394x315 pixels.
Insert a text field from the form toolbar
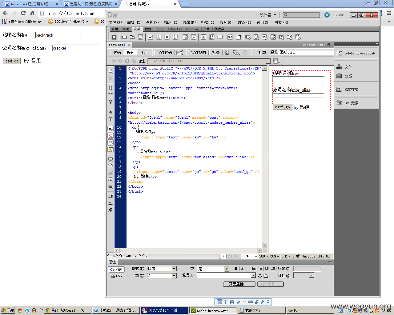pyautogui.click(x=124, y=37)
